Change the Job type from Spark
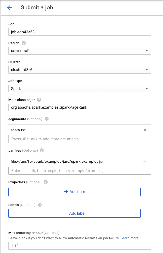This screenshot has width=163, height=253. click(x=80, y=89)
